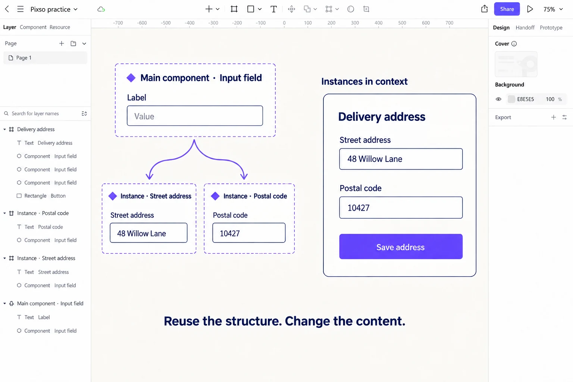
Task: Select Page 1 in the page list
Action: [45, 58]
